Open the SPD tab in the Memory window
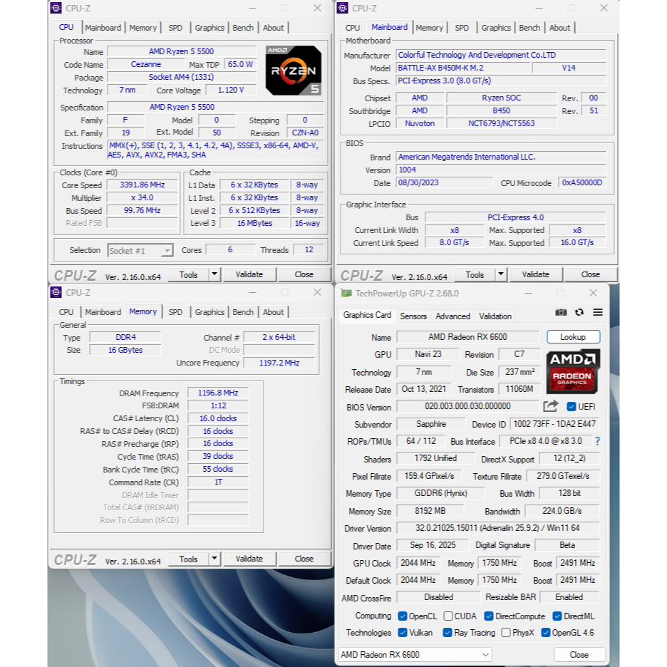 tap(175, 312)
